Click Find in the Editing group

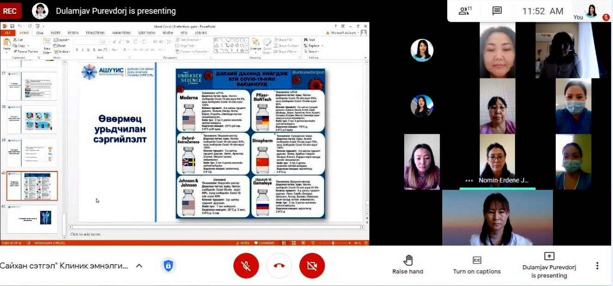pyautogui.click(x=310, y=40)
